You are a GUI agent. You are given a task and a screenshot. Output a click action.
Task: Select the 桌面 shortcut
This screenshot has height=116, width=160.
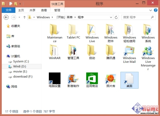tap(129, 80)
